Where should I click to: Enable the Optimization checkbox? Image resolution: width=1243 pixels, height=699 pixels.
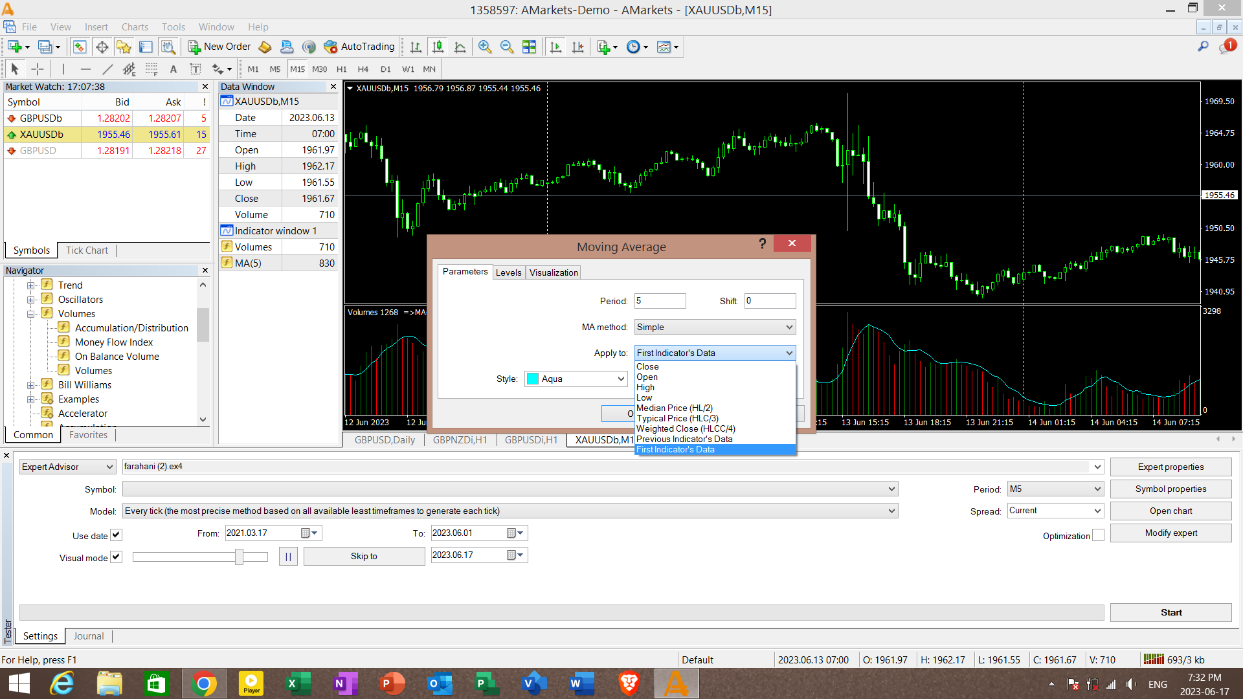(1098, 535)
